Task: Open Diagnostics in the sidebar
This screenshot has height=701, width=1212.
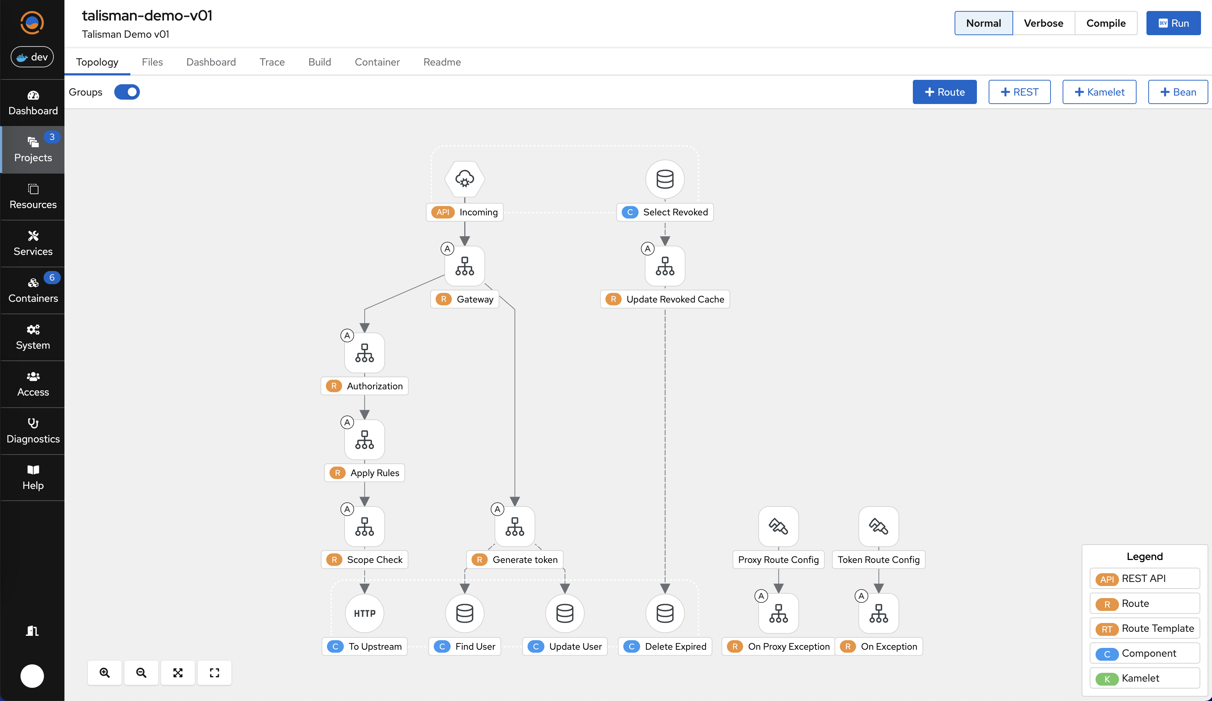Action: [33, 431]
